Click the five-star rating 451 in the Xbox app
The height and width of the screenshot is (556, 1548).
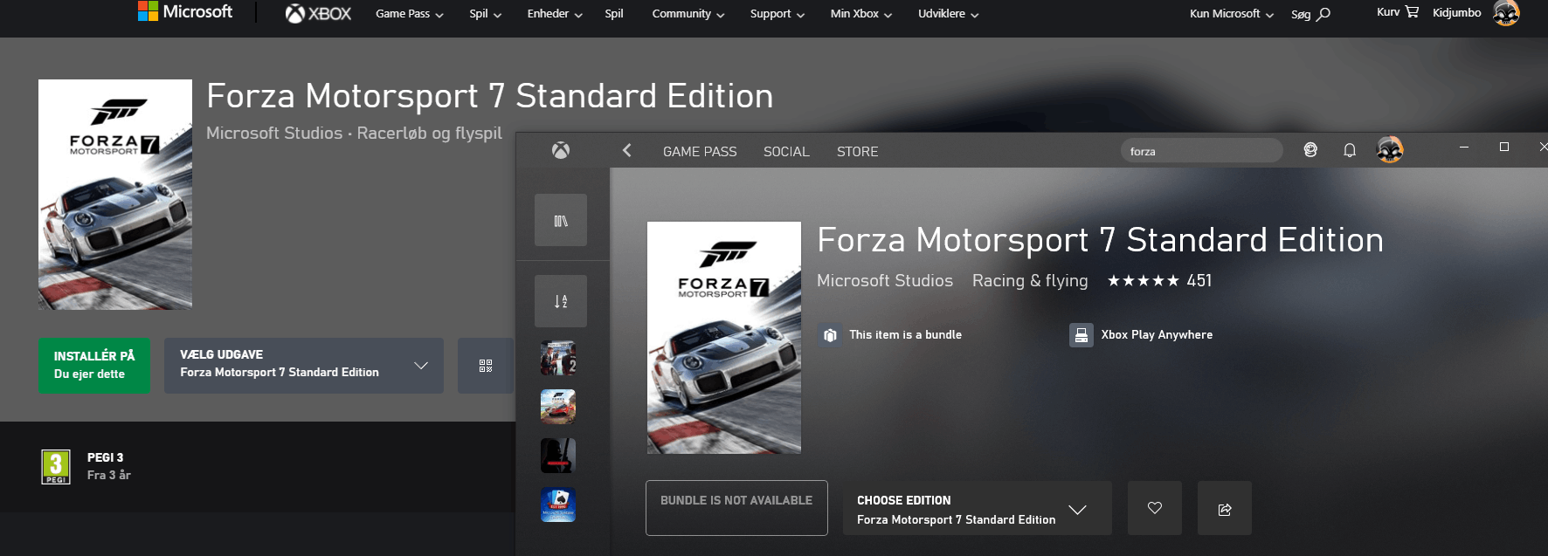(1159, 281)
